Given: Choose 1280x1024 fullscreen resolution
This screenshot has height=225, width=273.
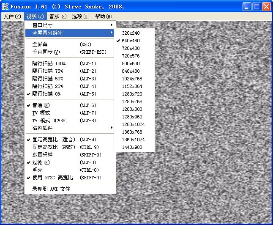Looking at the screenshot, I should tap(133, 124).
